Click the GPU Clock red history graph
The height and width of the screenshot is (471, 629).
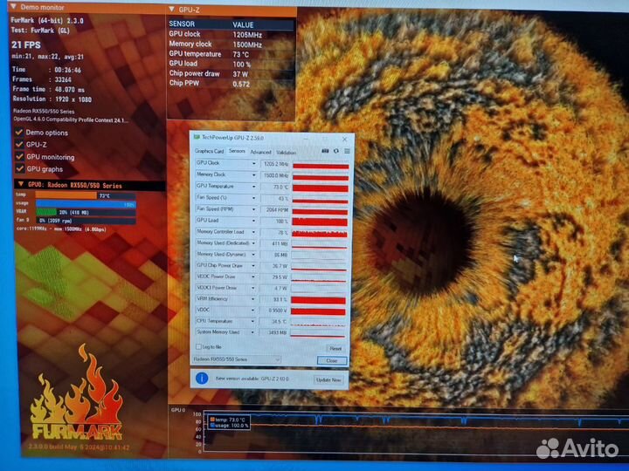[321, 165]
